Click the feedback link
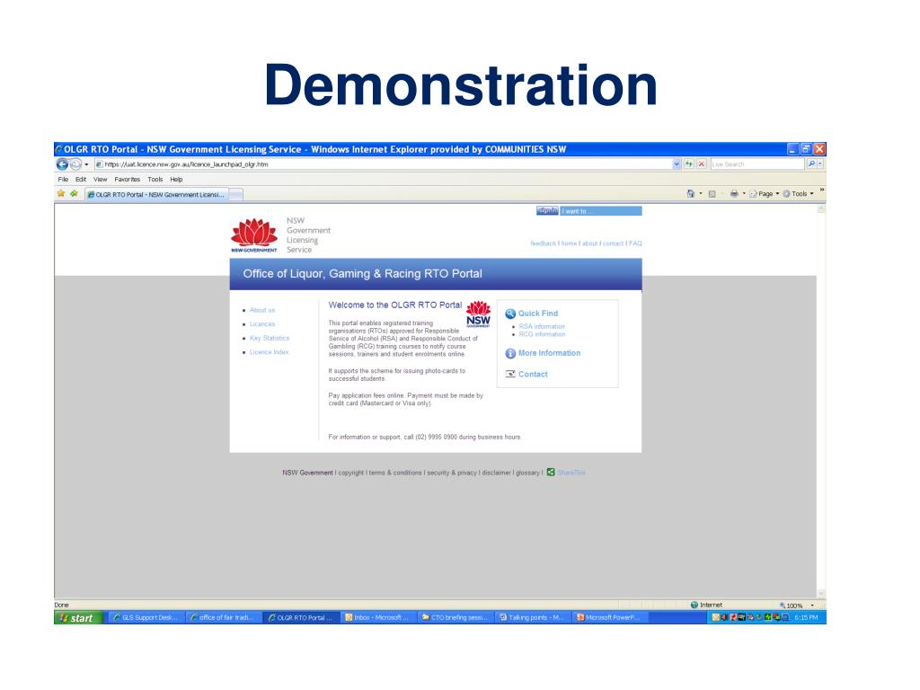The width and height of the screenshot is (920, 690). [x=543, y=243]
